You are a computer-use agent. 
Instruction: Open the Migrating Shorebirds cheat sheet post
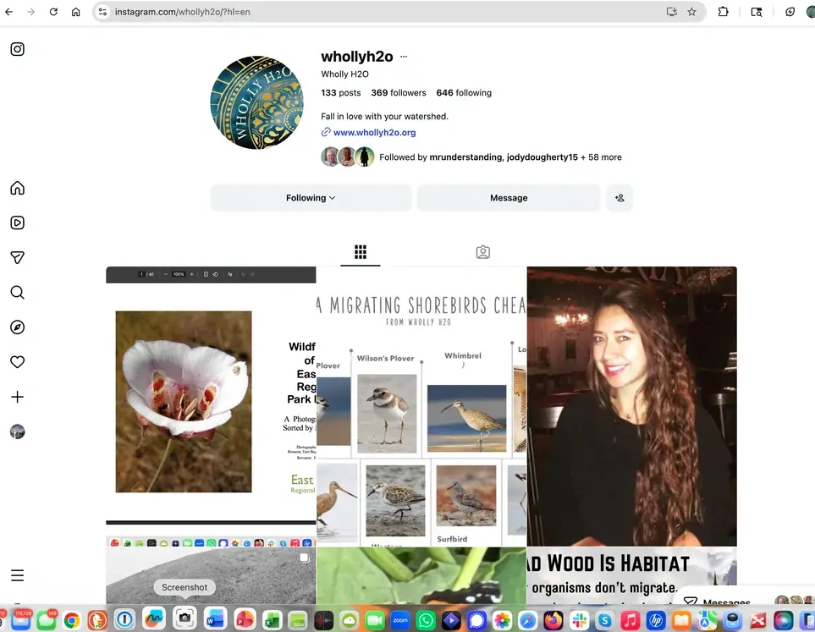click(x=421, y=406)
